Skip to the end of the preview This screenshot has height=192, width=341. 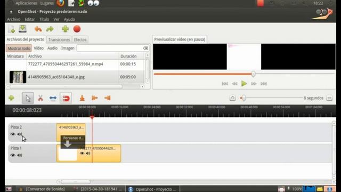pyautogui.click(x=264, y=84)
